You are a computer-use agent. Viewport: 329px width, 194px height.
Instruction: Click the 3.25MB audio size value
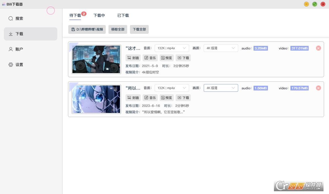tap(261, 48)
